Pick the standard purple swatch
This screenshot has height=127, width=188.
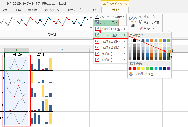tap(169, 69)
